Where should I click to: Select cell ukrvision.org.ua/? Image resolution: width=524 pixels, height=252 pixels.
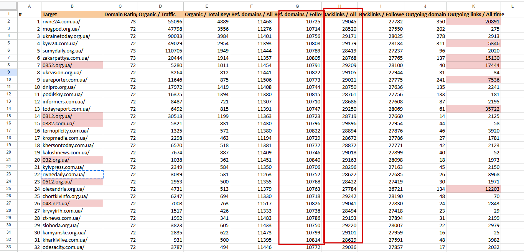[72, 72]
